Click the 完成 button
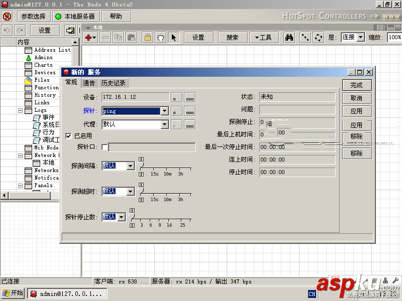 click(357, 85)
